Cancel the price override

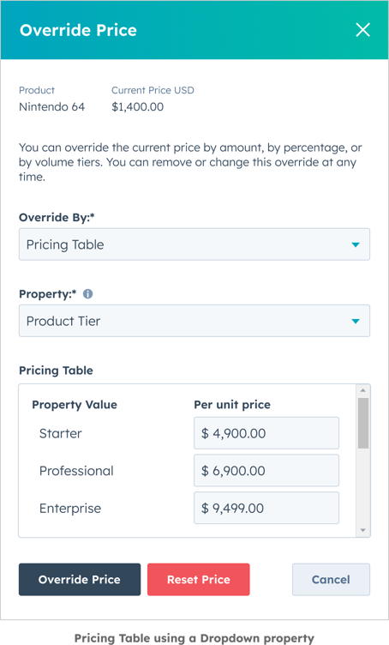click(331, 579)
